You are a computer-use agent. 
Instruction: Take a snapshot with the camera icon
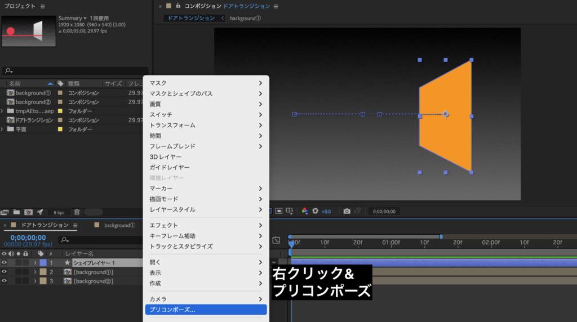pyautogui.click(x=347, y=211)
